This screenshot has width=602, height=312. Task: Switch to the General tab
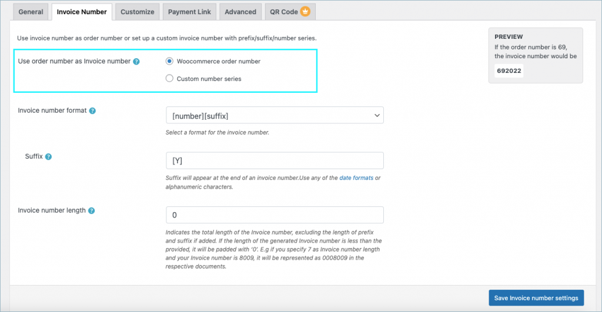point(31,12)
